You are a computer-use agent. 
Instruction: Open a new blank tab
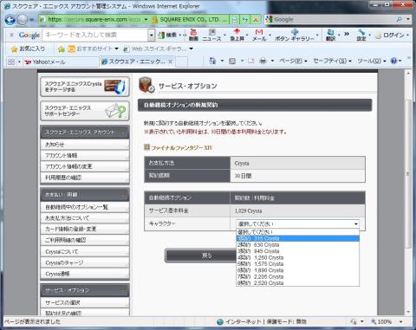click(x=182, y=61)
